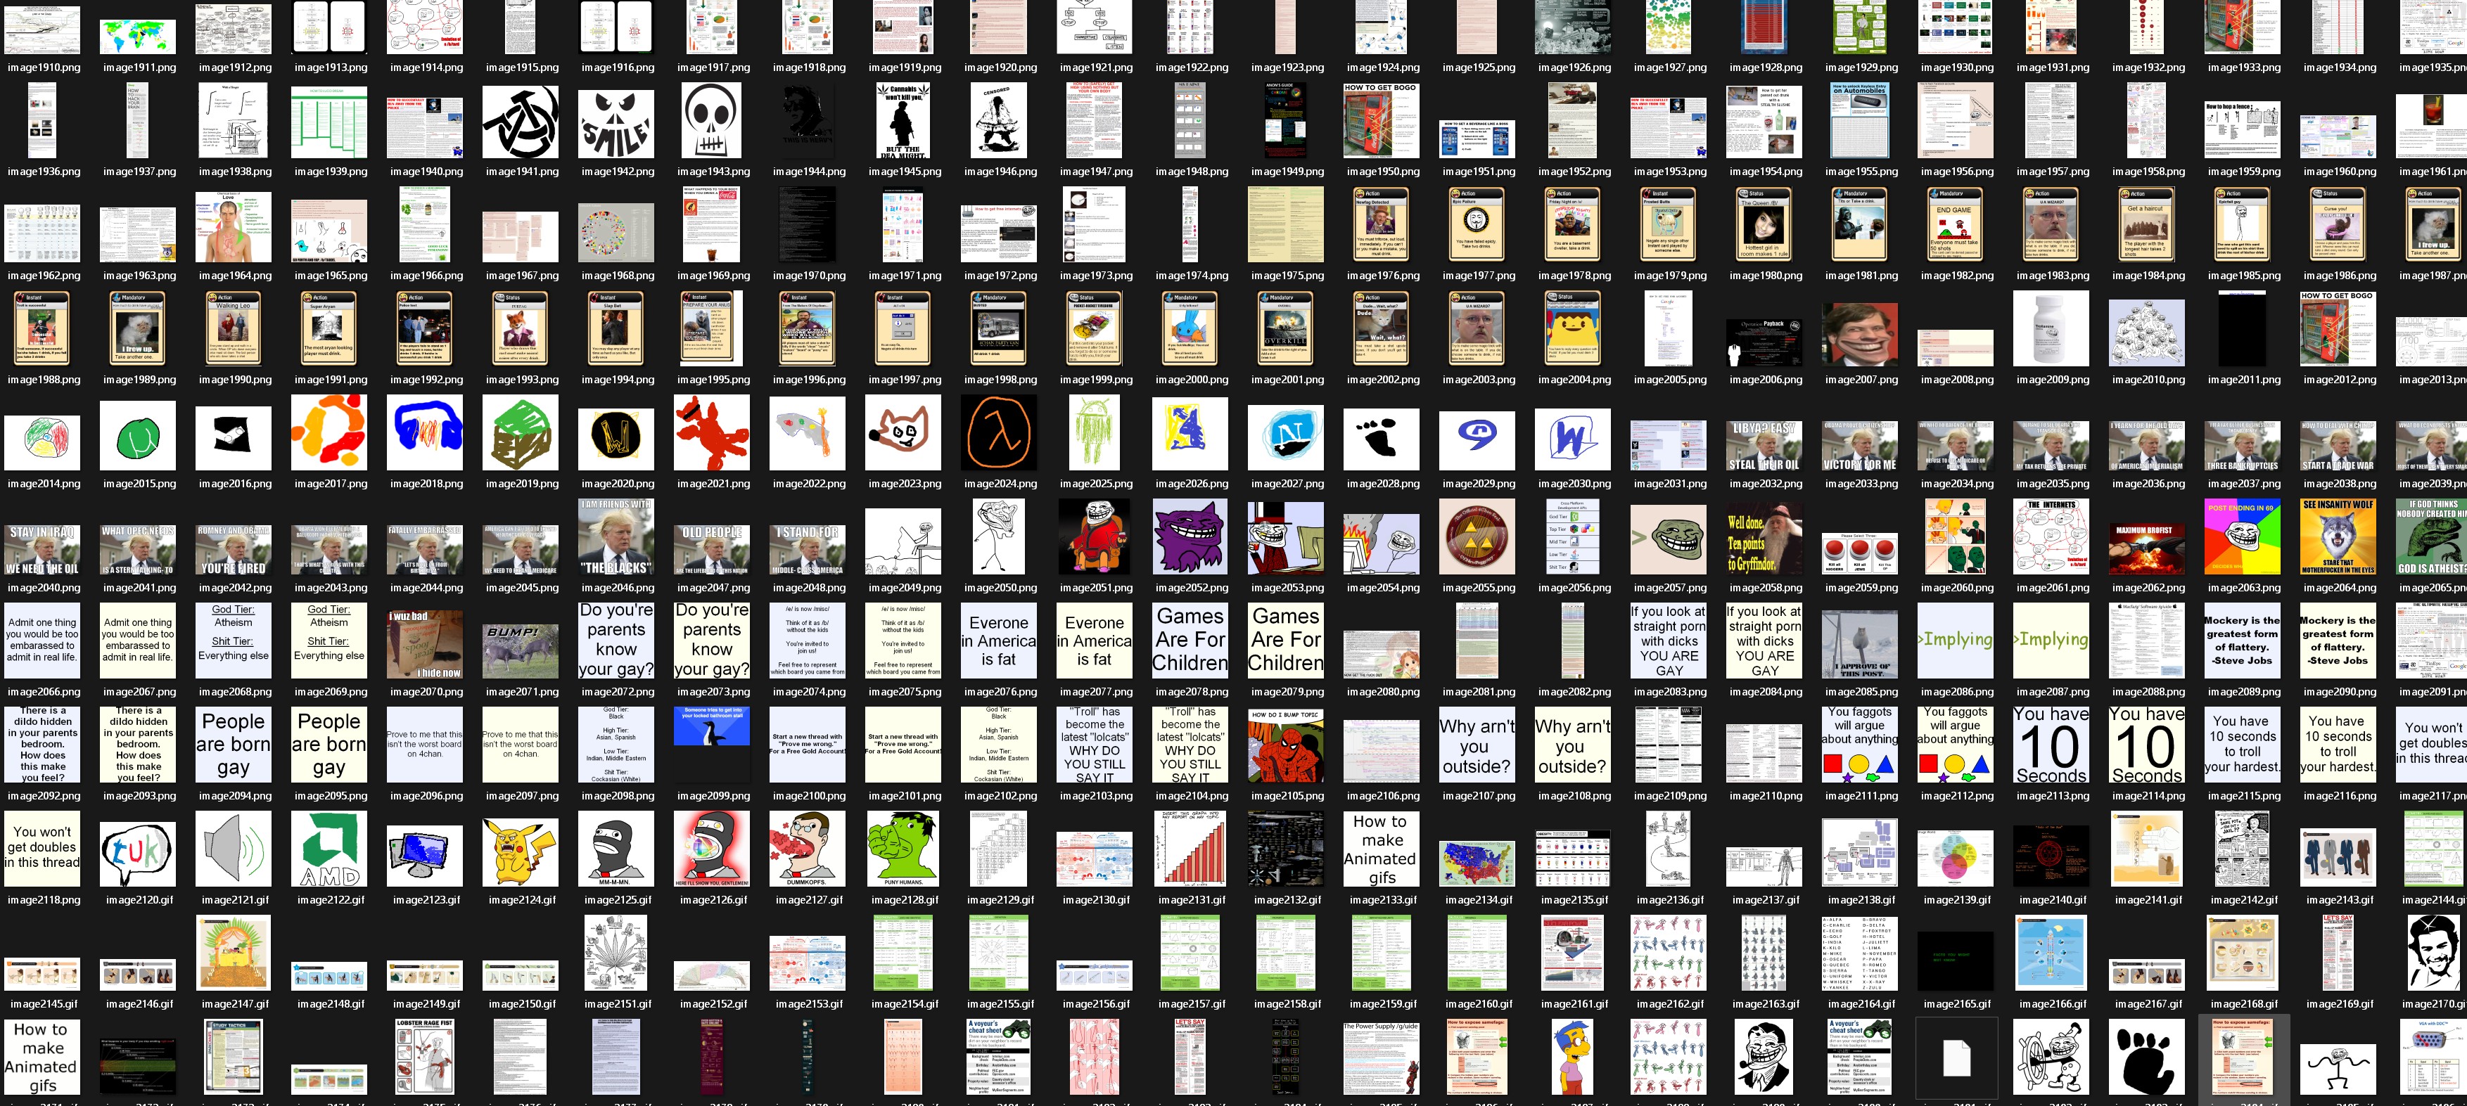
Task: Select 'How to make Animated gifs' image2133.gif
Action: 1381,849
